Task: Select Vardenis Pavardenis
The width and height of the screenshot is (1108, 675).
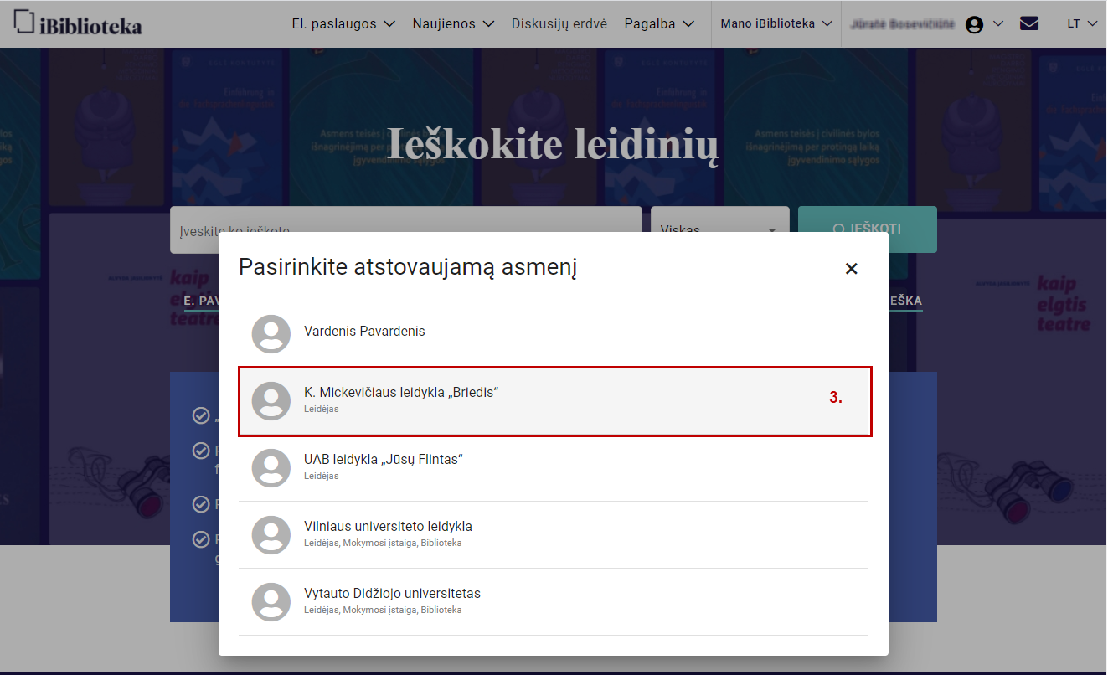Action: (554, 334)
